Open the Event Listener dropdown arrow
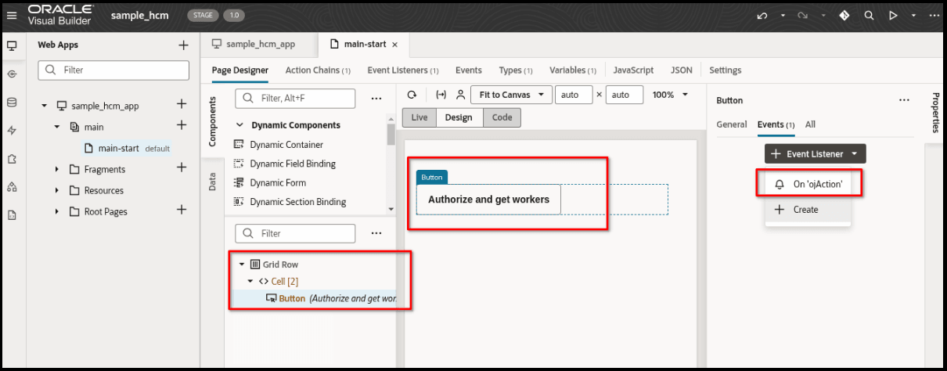 click(854, 154)
